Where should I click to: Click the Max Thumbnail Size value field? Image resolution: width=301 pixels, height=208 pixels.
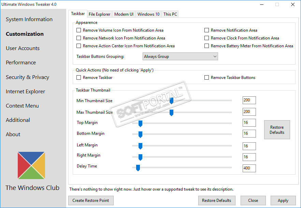[x=249, y=112]
